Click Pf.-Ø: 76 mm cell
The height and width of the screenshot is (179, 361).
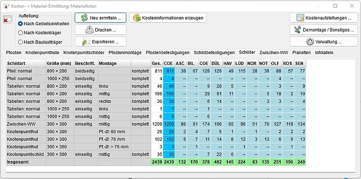click(115, 139)
